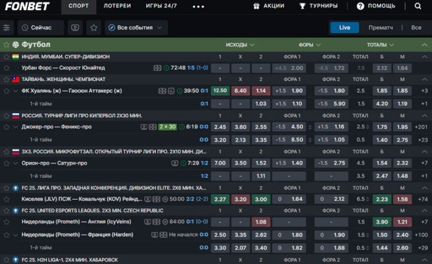Expand the ИСХОДЫ column dropdown
This screenshot has width=432, height=264.
(240, 45)
